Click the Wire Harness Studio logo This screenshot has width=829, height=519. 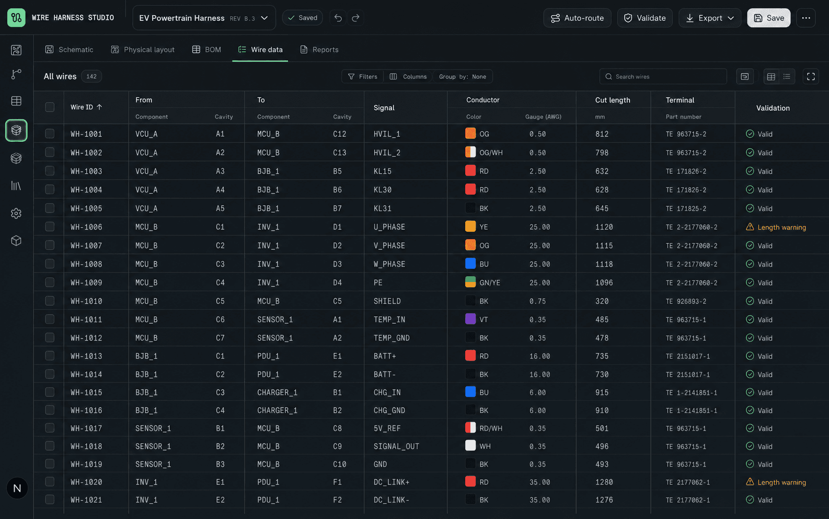coord(16,18)
